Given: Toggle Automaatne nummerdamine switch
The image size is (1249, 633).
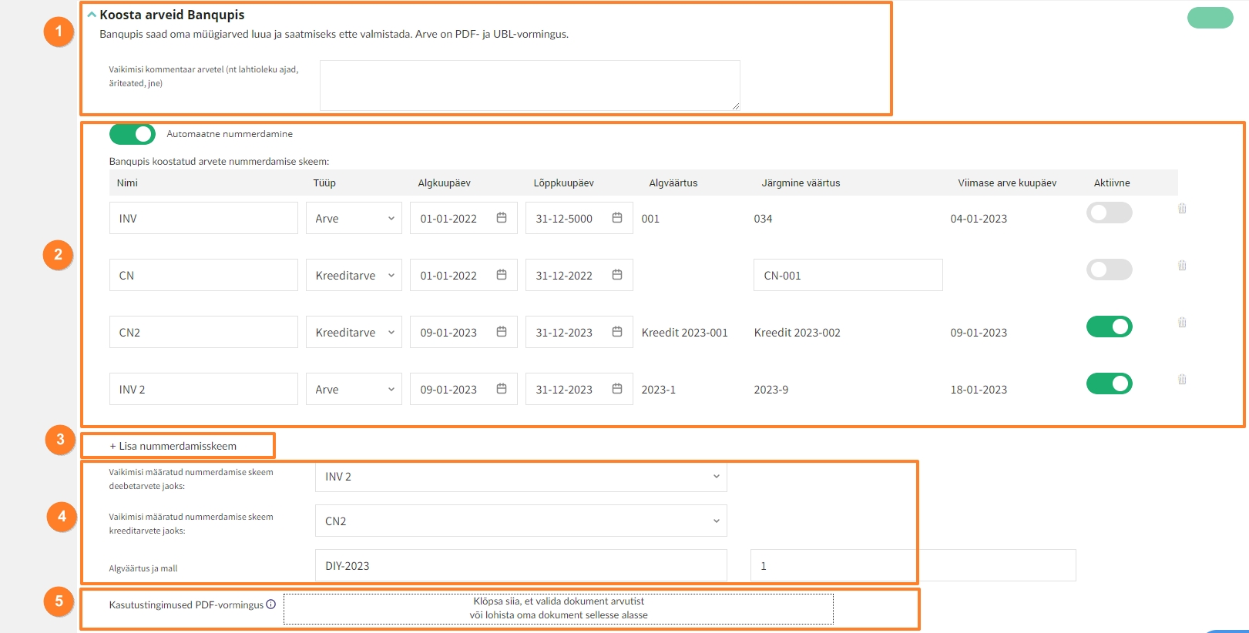Looking at the screenshot, I should (133, 134).
